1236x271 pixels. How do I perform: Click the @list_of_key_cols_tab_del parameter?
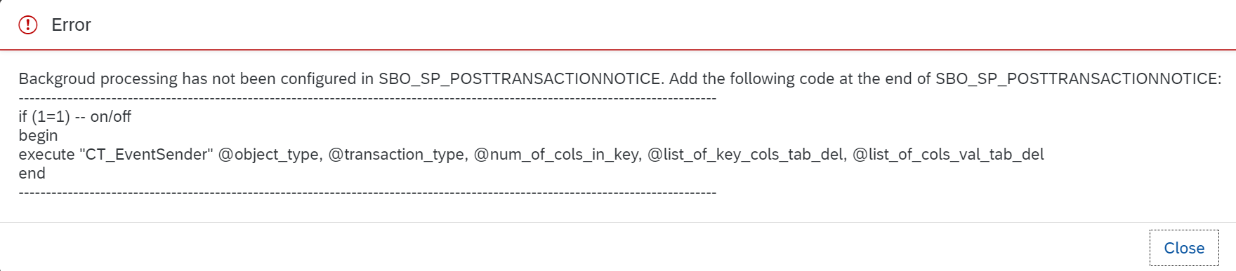pos(747,154)
